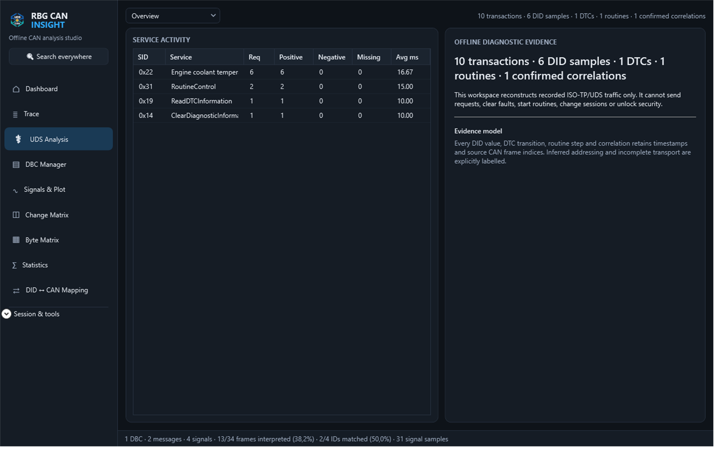Image resolution: width=720 pixels, height=453 pixels.
Task: Select the RoutineControl service row
Action: coord(282,86)
